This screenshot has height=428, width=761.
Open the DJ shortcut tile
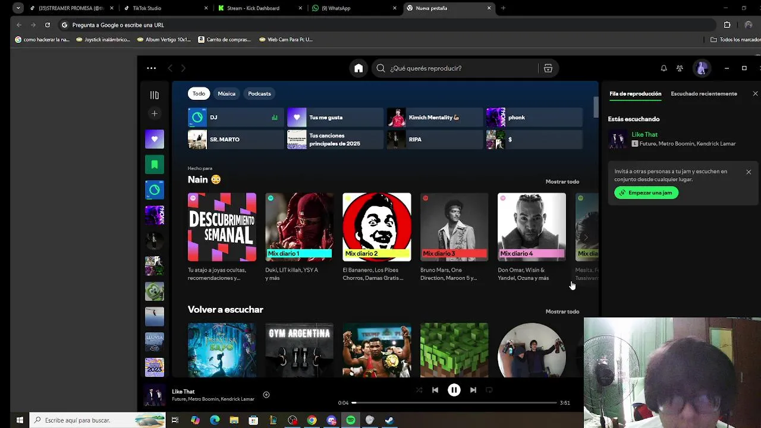tap(235, 118)
